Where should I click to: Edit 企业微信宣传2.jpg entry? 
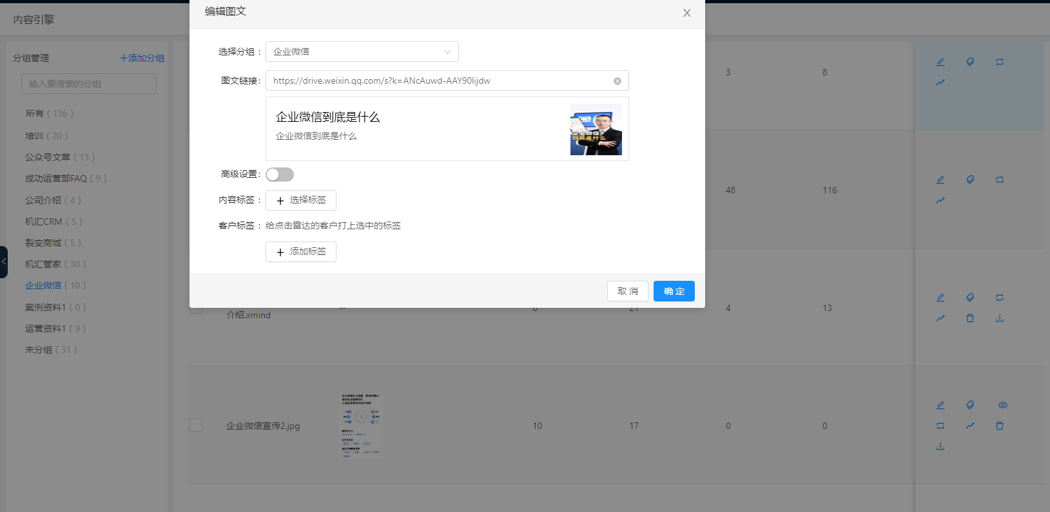tap(940, 405)
